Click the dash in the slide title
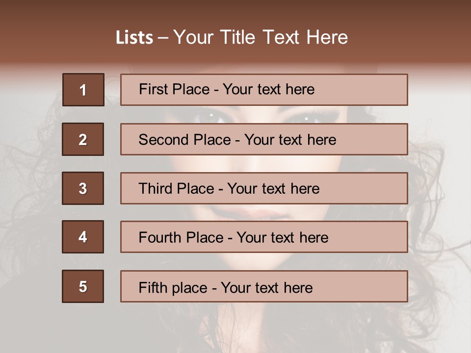The height and width of the screenshot is (353, 471). [x=163, y=38]
